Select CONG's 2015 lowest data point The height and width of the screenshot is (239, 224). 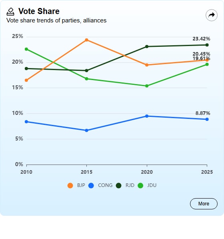[x=86, y=131]
